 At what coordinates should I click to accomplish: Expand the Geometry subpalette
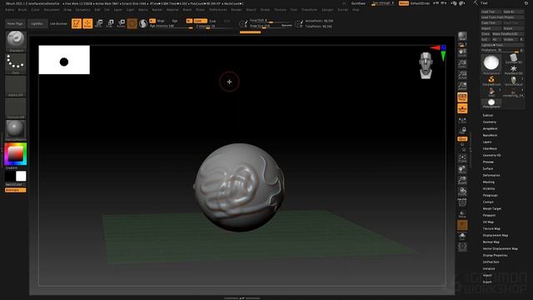click(490, 122)
